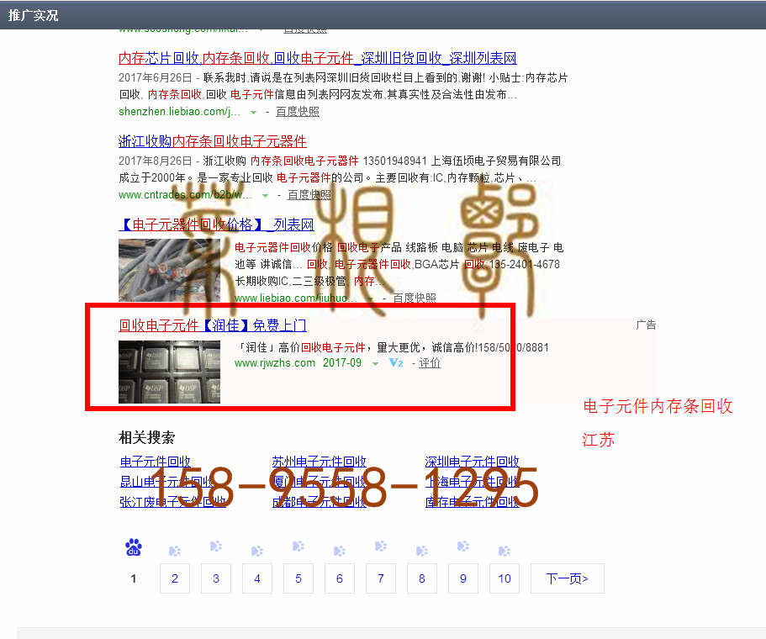Viewport: 766px width, 639px height.
Task: Go to results page 8
Action: [422, 578]
